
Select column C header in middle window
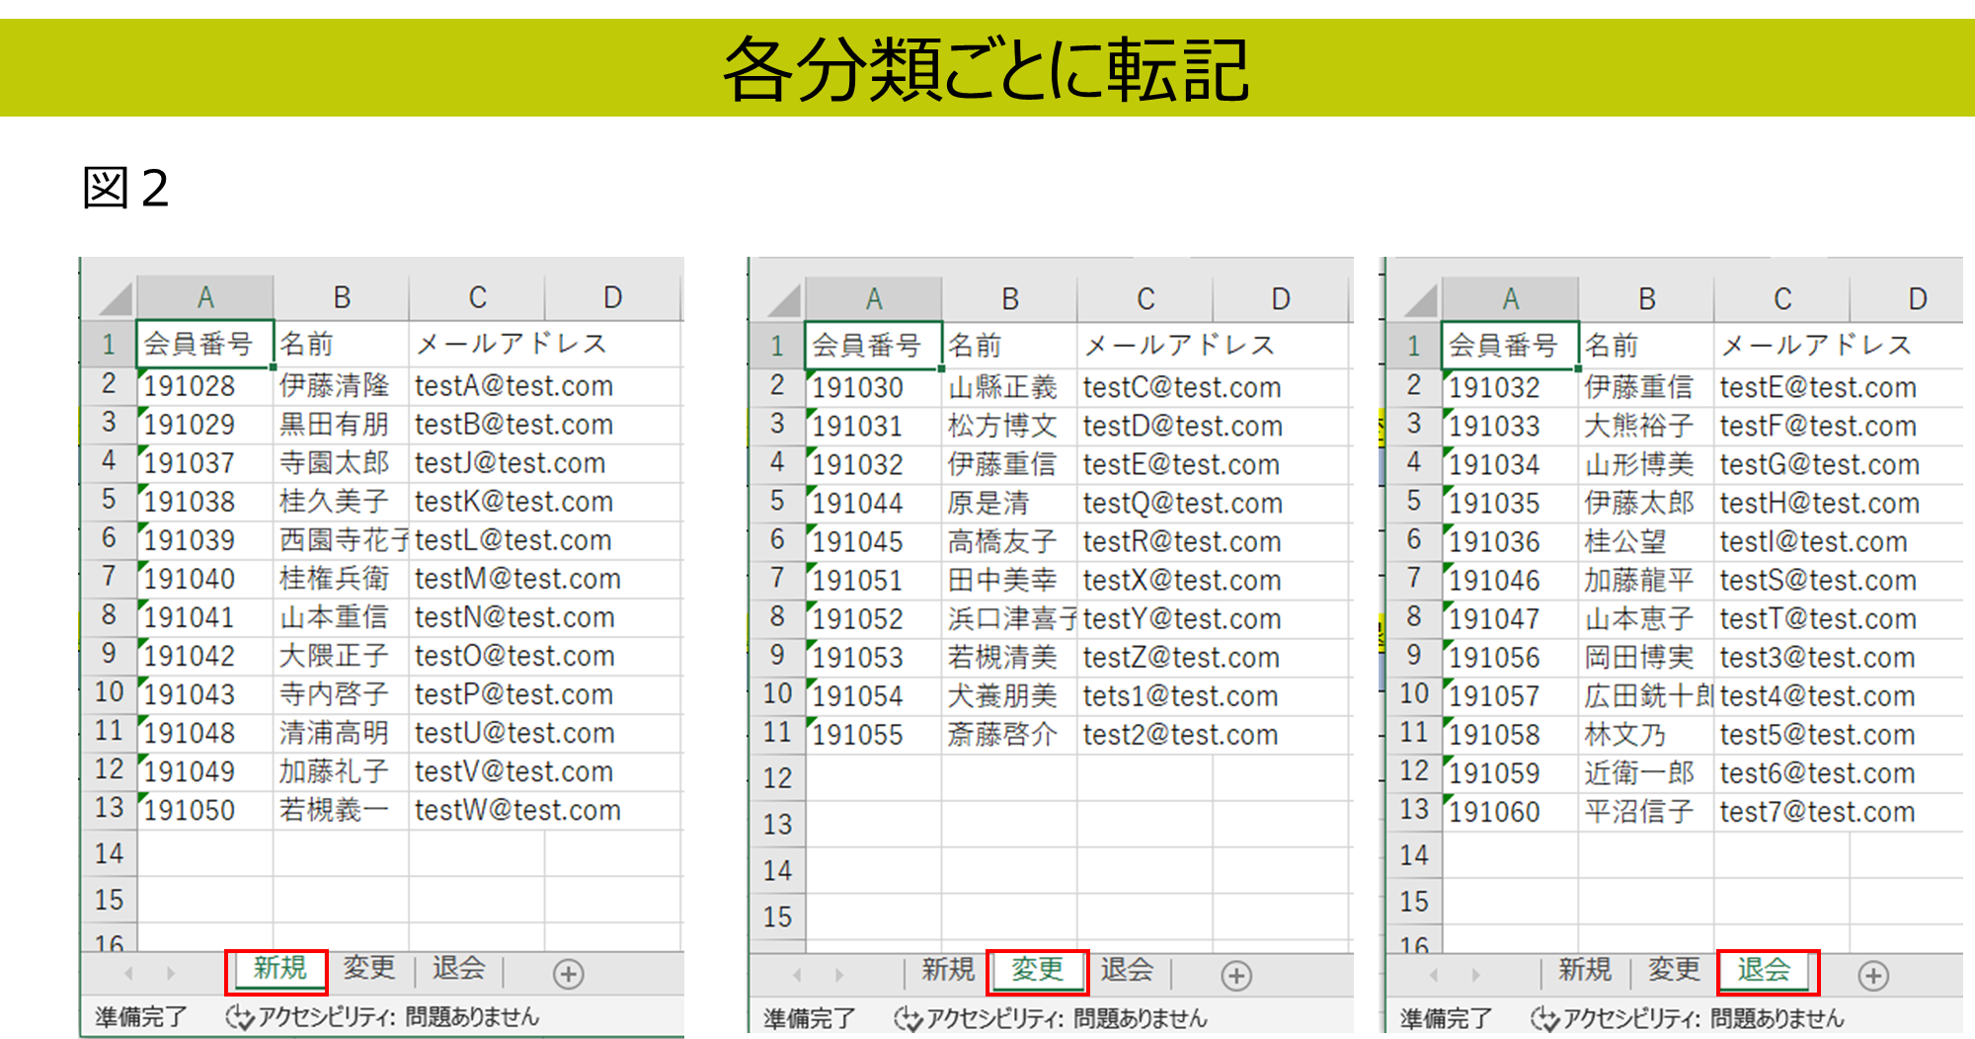tap(1145, 299)
